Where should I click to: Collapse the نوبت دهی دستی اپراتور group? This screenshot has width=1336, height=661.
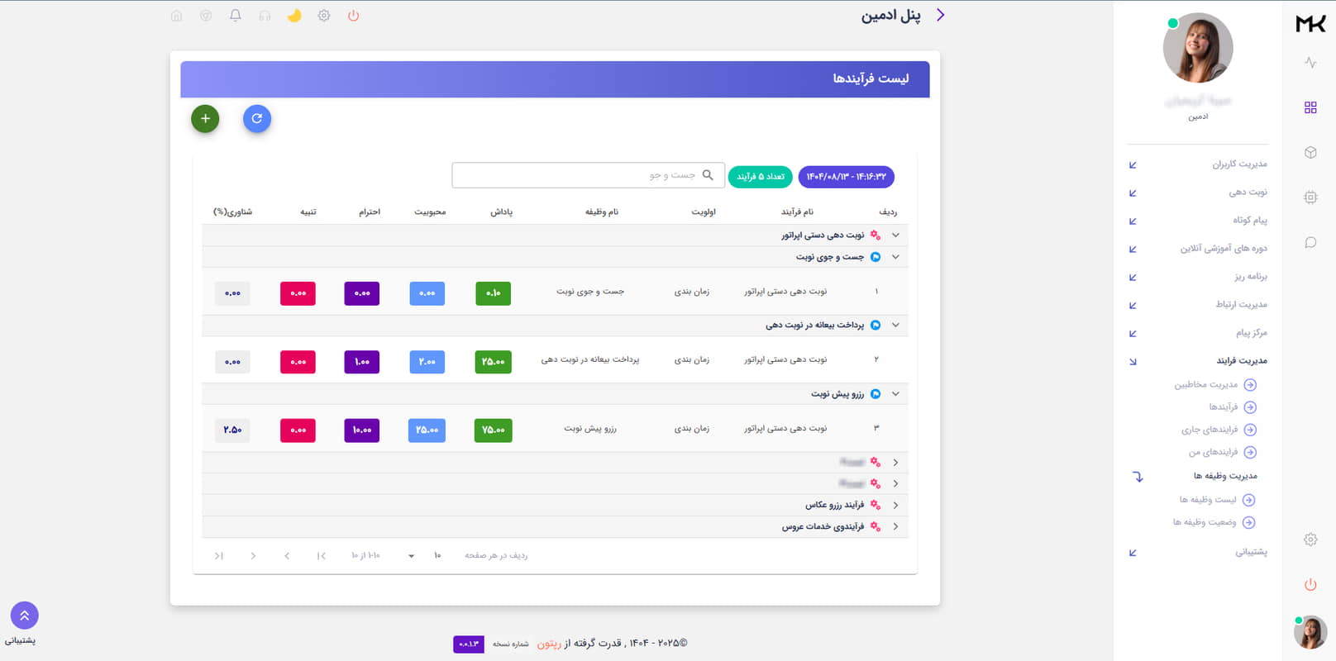coord(895,235)
